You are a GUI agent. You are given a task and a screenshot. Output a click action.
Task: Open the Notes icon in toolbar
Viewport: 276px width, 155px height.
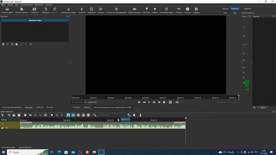point(100,9)
